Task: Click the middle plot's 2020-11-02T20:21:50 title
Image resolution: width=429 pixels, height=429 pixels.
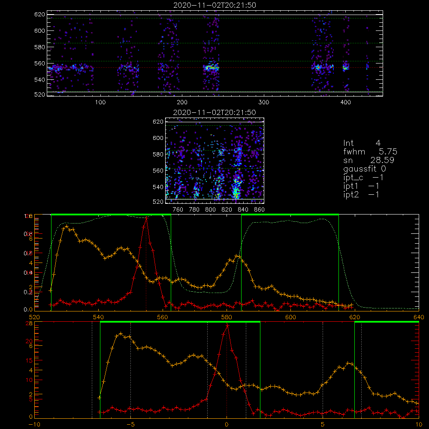Action: pyautogui.click(x=214, y=112)
